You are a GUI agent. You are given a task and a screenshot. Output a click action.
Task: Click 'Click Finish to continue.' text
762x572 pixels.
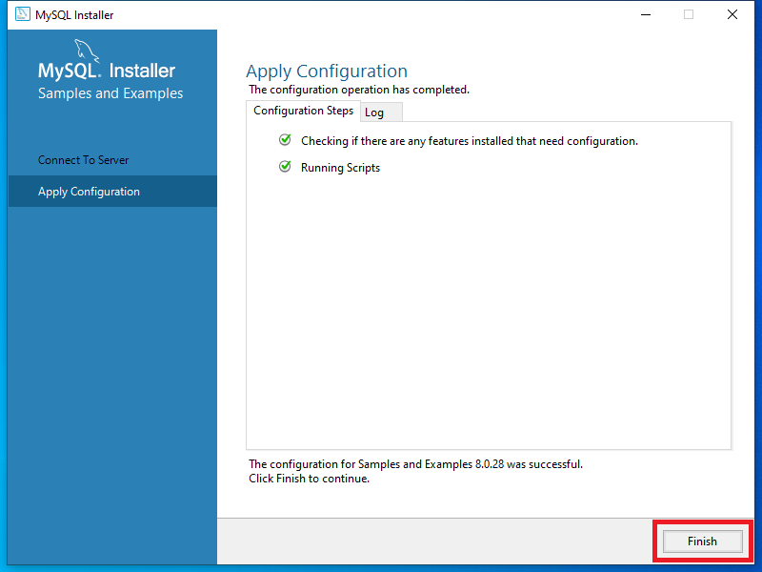pos(309,479)
